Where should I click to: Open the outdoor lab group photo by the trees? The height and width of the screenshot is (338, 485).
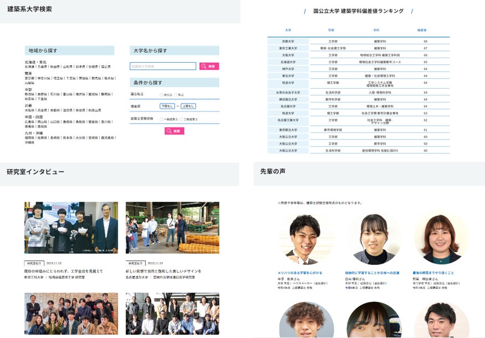point(172,314)
